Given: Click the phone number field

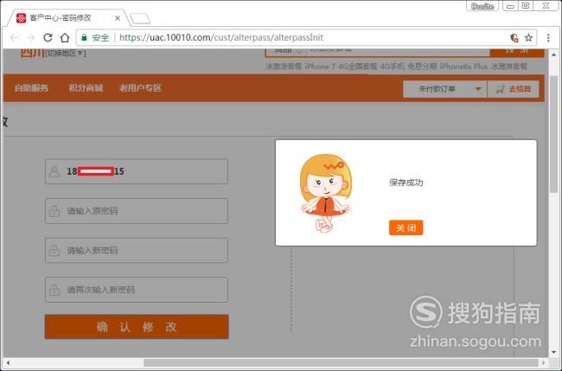Looking at the screenshot, I should [x=137, y=171].
